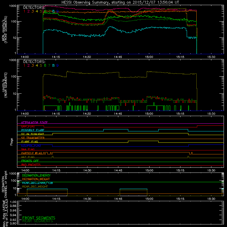
Task: Click the PARTICLE_FLAG label
Action: [32, 153]
